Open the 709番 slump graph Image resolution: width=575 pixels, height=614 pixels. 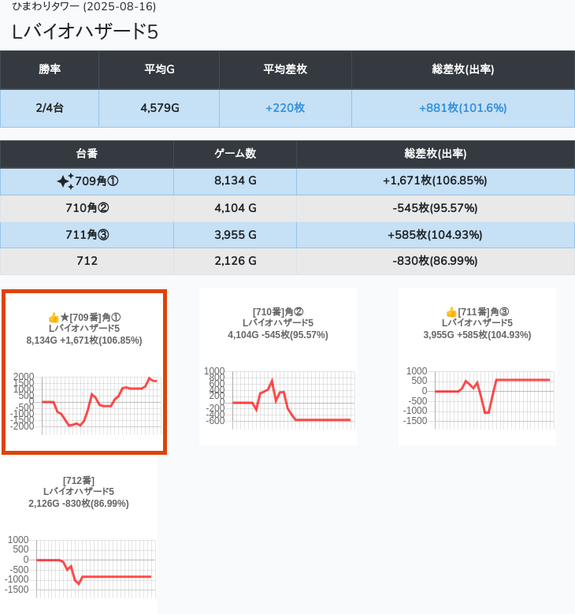pyautogui.click(x=84, y=401)
